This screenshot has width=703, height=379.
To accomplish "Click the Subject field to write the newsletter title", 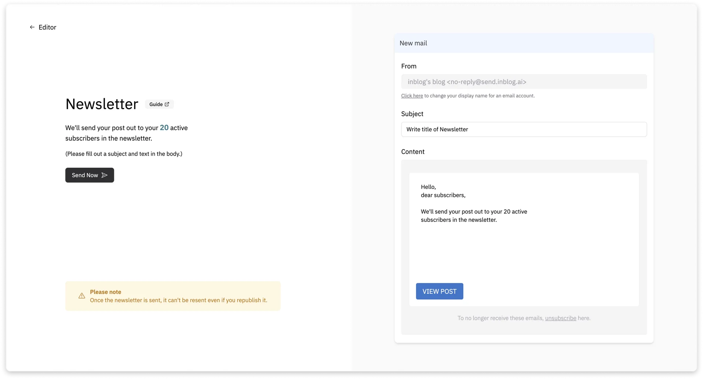I will [x=524, y=129].
